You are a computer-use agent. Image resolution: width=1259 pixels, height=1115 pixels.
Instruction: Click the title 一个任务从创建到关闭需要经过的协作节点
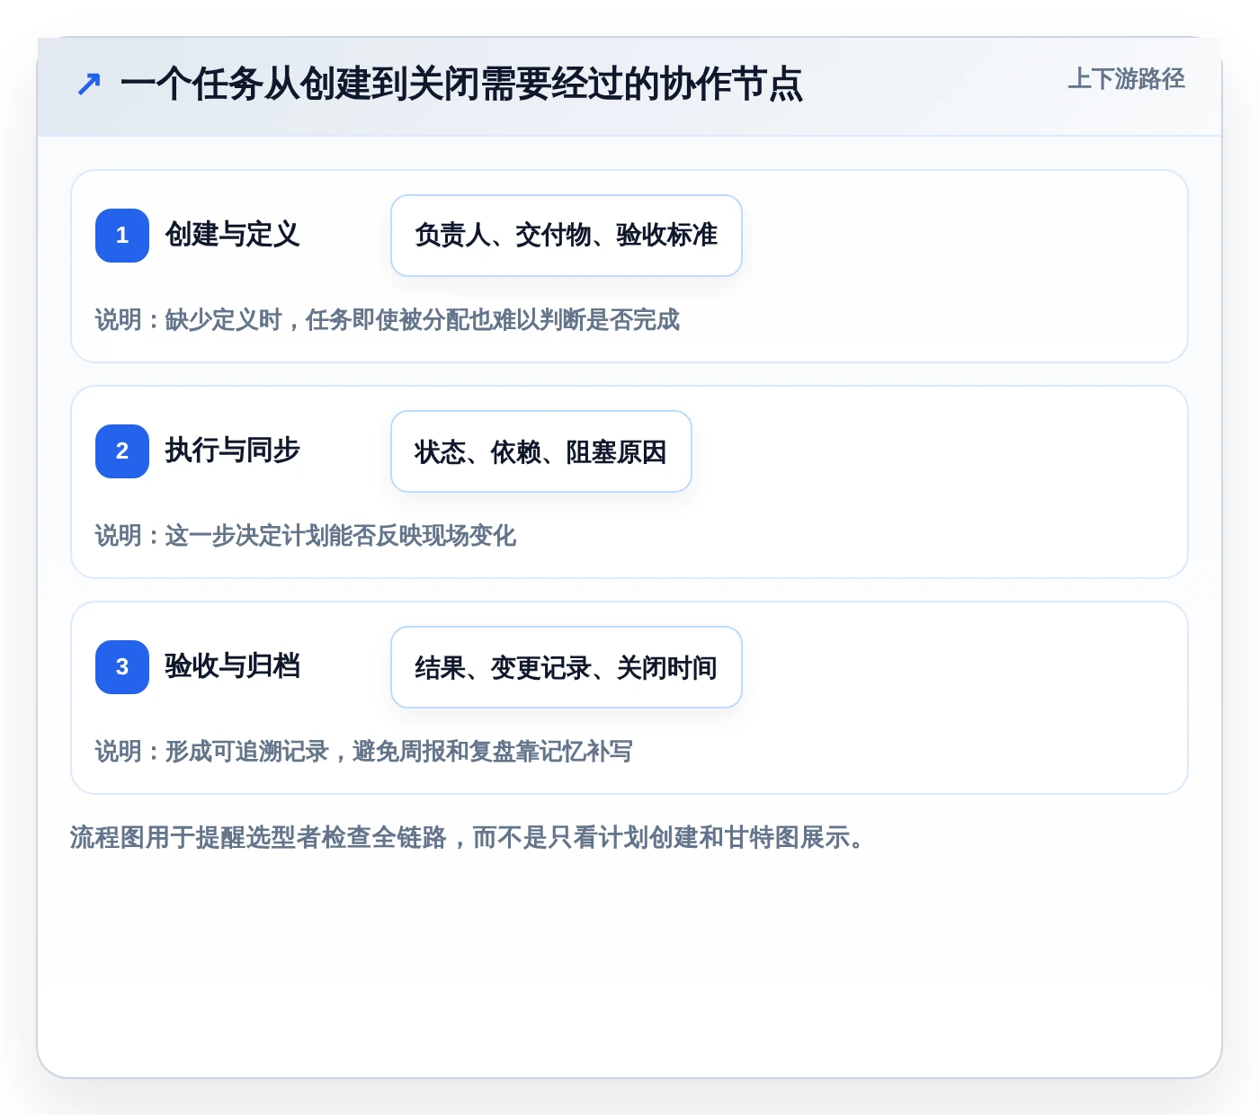click(461, 85)
